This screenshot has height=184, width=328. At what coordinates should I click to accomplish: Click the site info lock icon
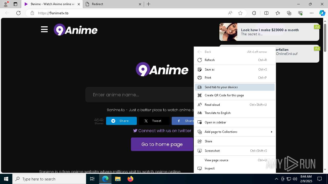32,13
